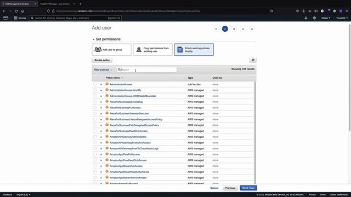
Task: Expand the AdministratorAccess policy row arrow
Action: (x=101, y=84)
